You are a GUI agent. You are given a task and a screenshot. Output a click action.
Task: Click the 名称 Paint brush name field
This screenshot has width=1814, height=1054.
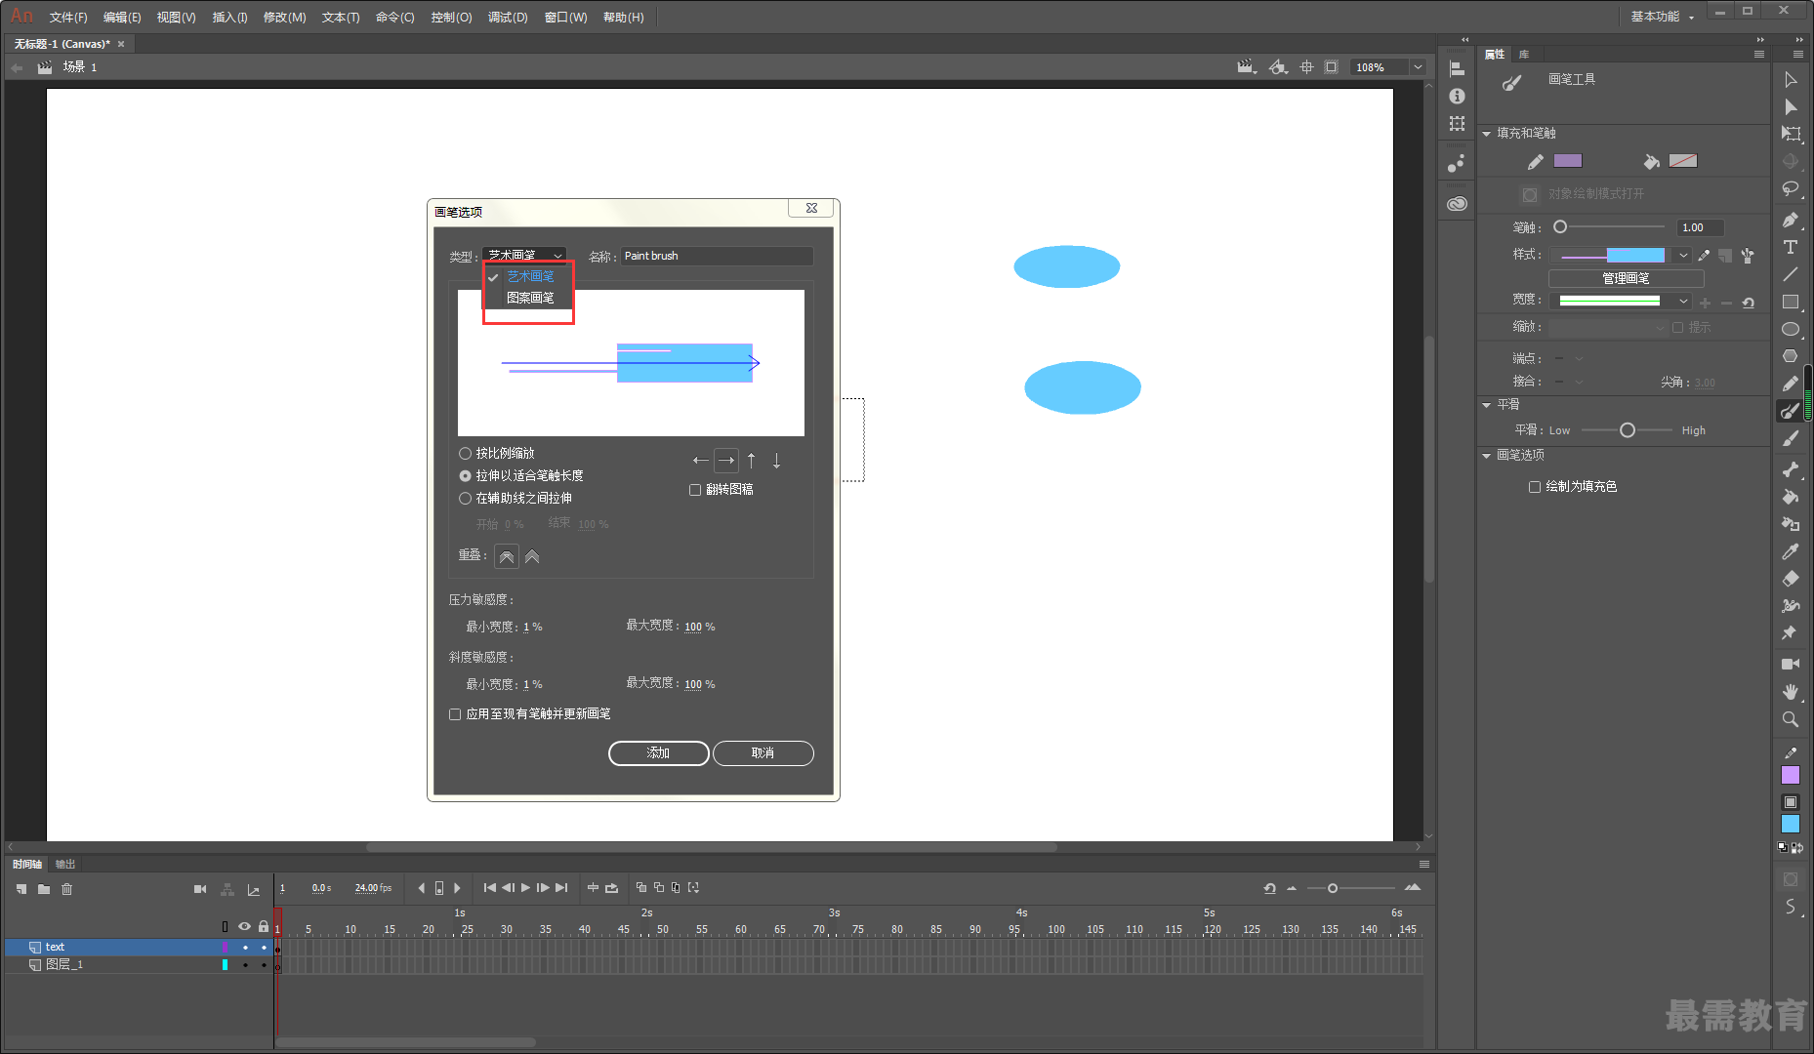click(718, 257)
